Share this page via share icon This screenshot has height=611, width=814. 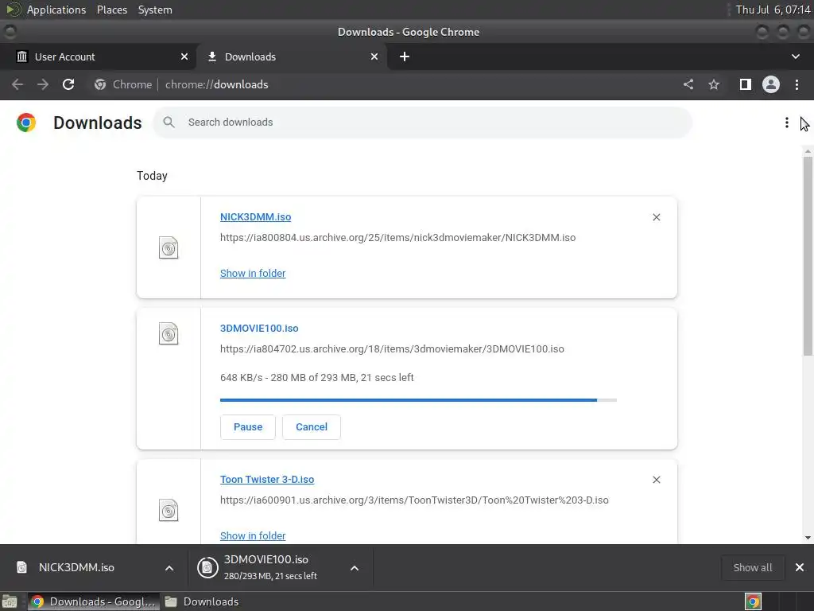688,84
